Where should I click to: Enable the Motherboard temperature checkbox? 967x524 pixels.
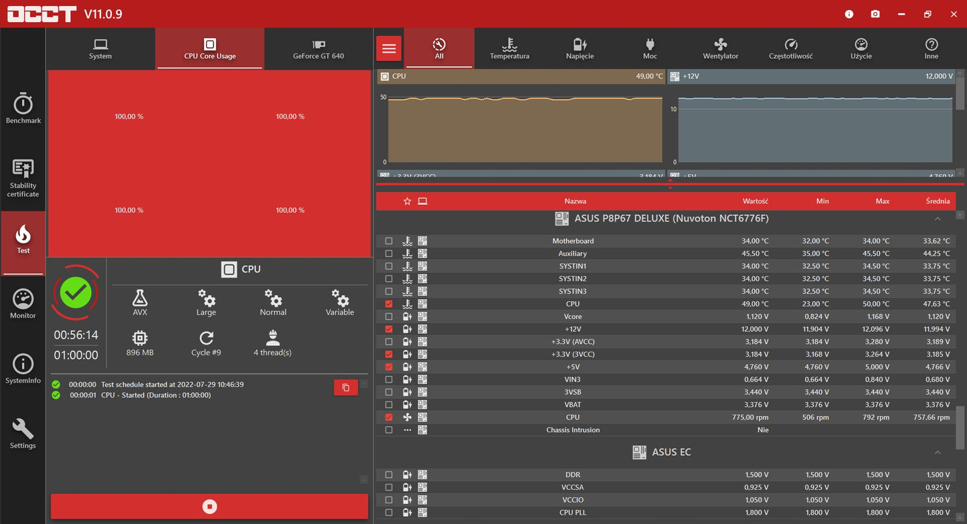click(389, 241)
